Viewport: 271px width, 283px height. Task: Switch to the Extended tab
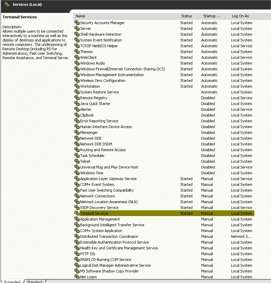pos(12,281)
